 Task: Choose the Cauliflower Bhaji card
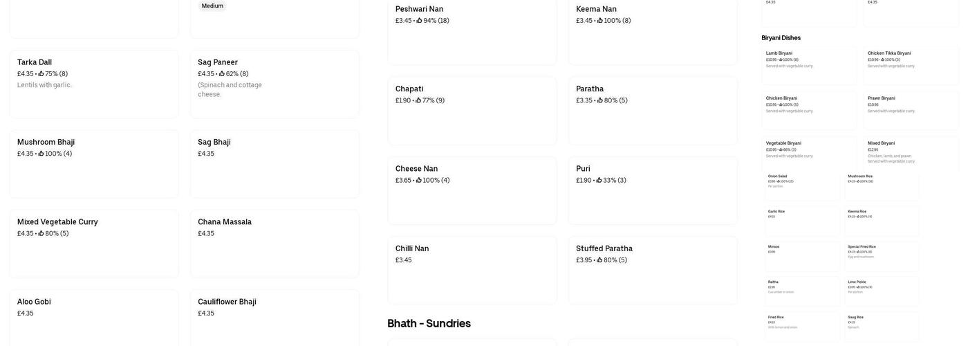point(274,317)
